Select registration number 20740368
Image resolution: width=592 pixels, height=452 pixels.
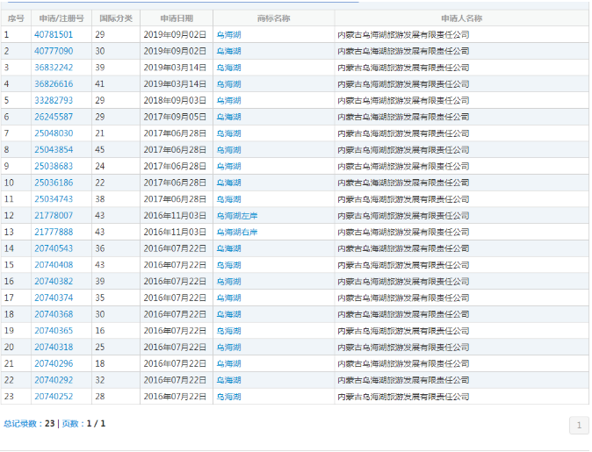(x=54, y=314)
